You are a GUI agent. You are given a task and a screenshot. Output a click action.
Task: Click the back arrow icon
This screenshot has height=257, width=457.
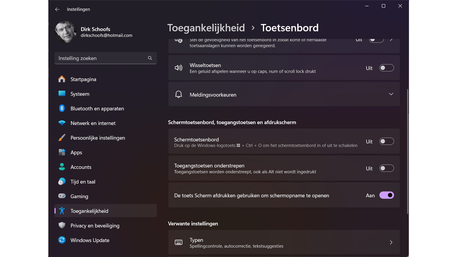(x=57, y=9)
